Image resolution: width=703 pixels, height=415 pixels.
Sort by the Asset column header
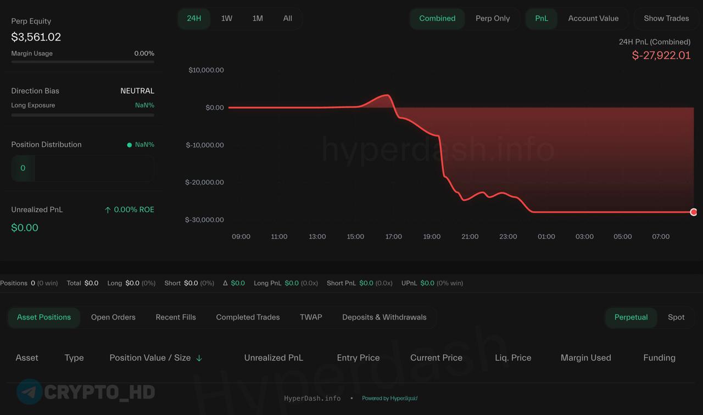[27, 358]
